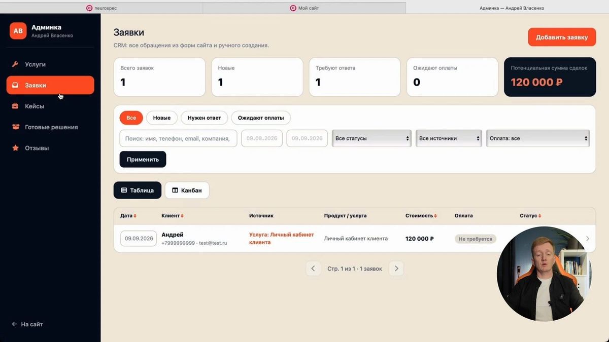Open Отзывы in the sidebar
609x342 pixels.
(x=50, y=148)
